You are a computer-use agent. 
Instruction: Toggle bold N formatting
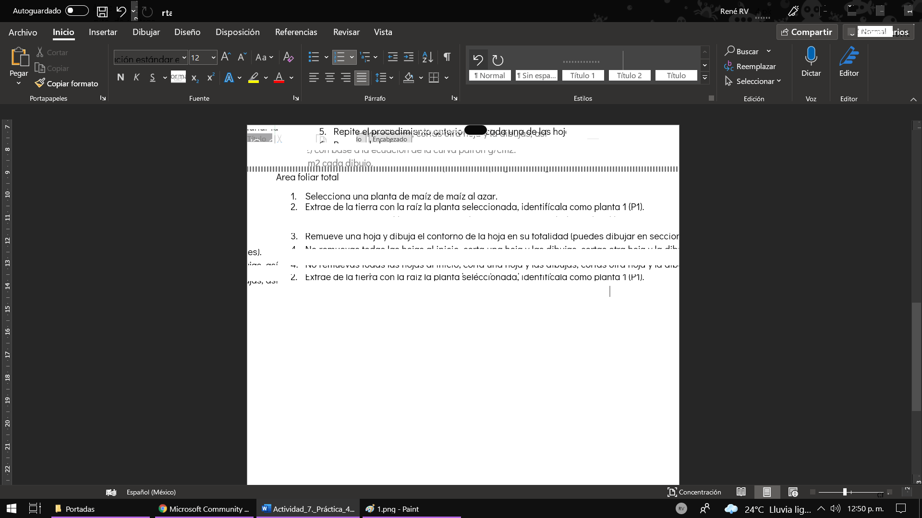pyautogui.click(x=121, y=77)
